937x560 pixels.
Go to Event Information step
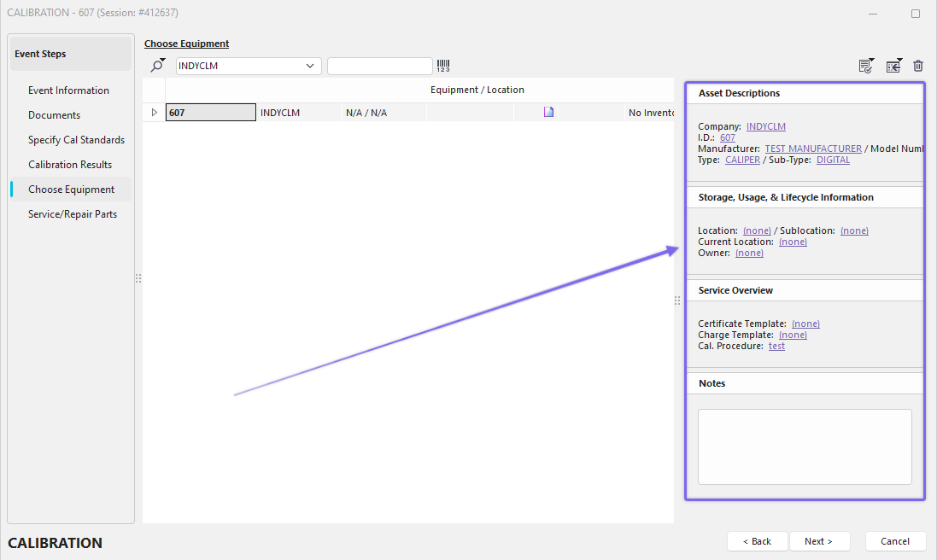coord(68,90)
